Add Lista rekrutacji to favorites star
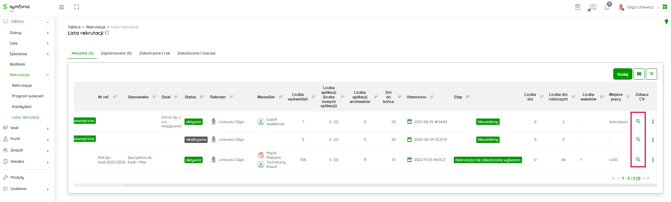Screen dimensions: 671x202 point(107,33)
